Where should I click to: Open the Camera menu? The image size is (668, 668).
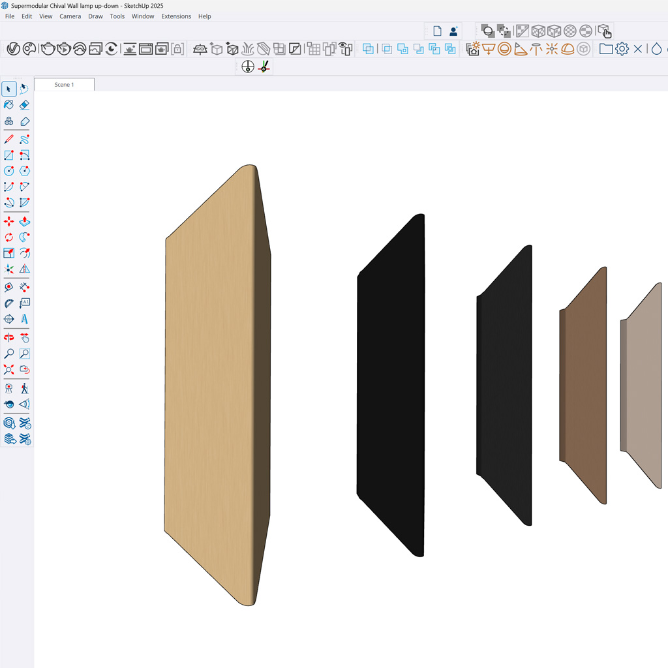(70, 16)
